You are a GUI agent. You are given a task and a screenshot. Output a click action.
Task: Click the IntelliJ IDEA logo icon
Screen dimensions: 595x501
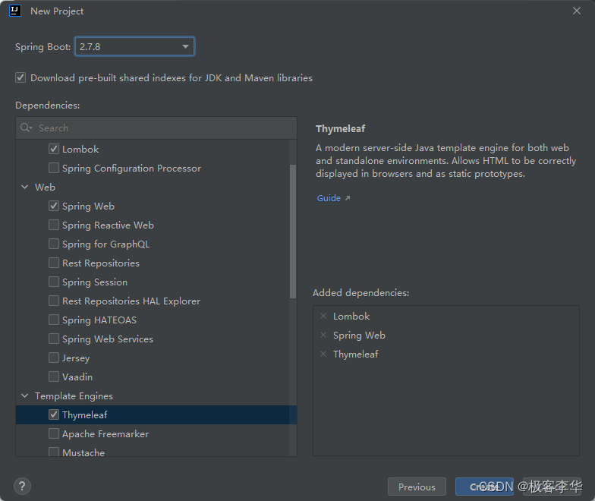click(x=15, y=11)
